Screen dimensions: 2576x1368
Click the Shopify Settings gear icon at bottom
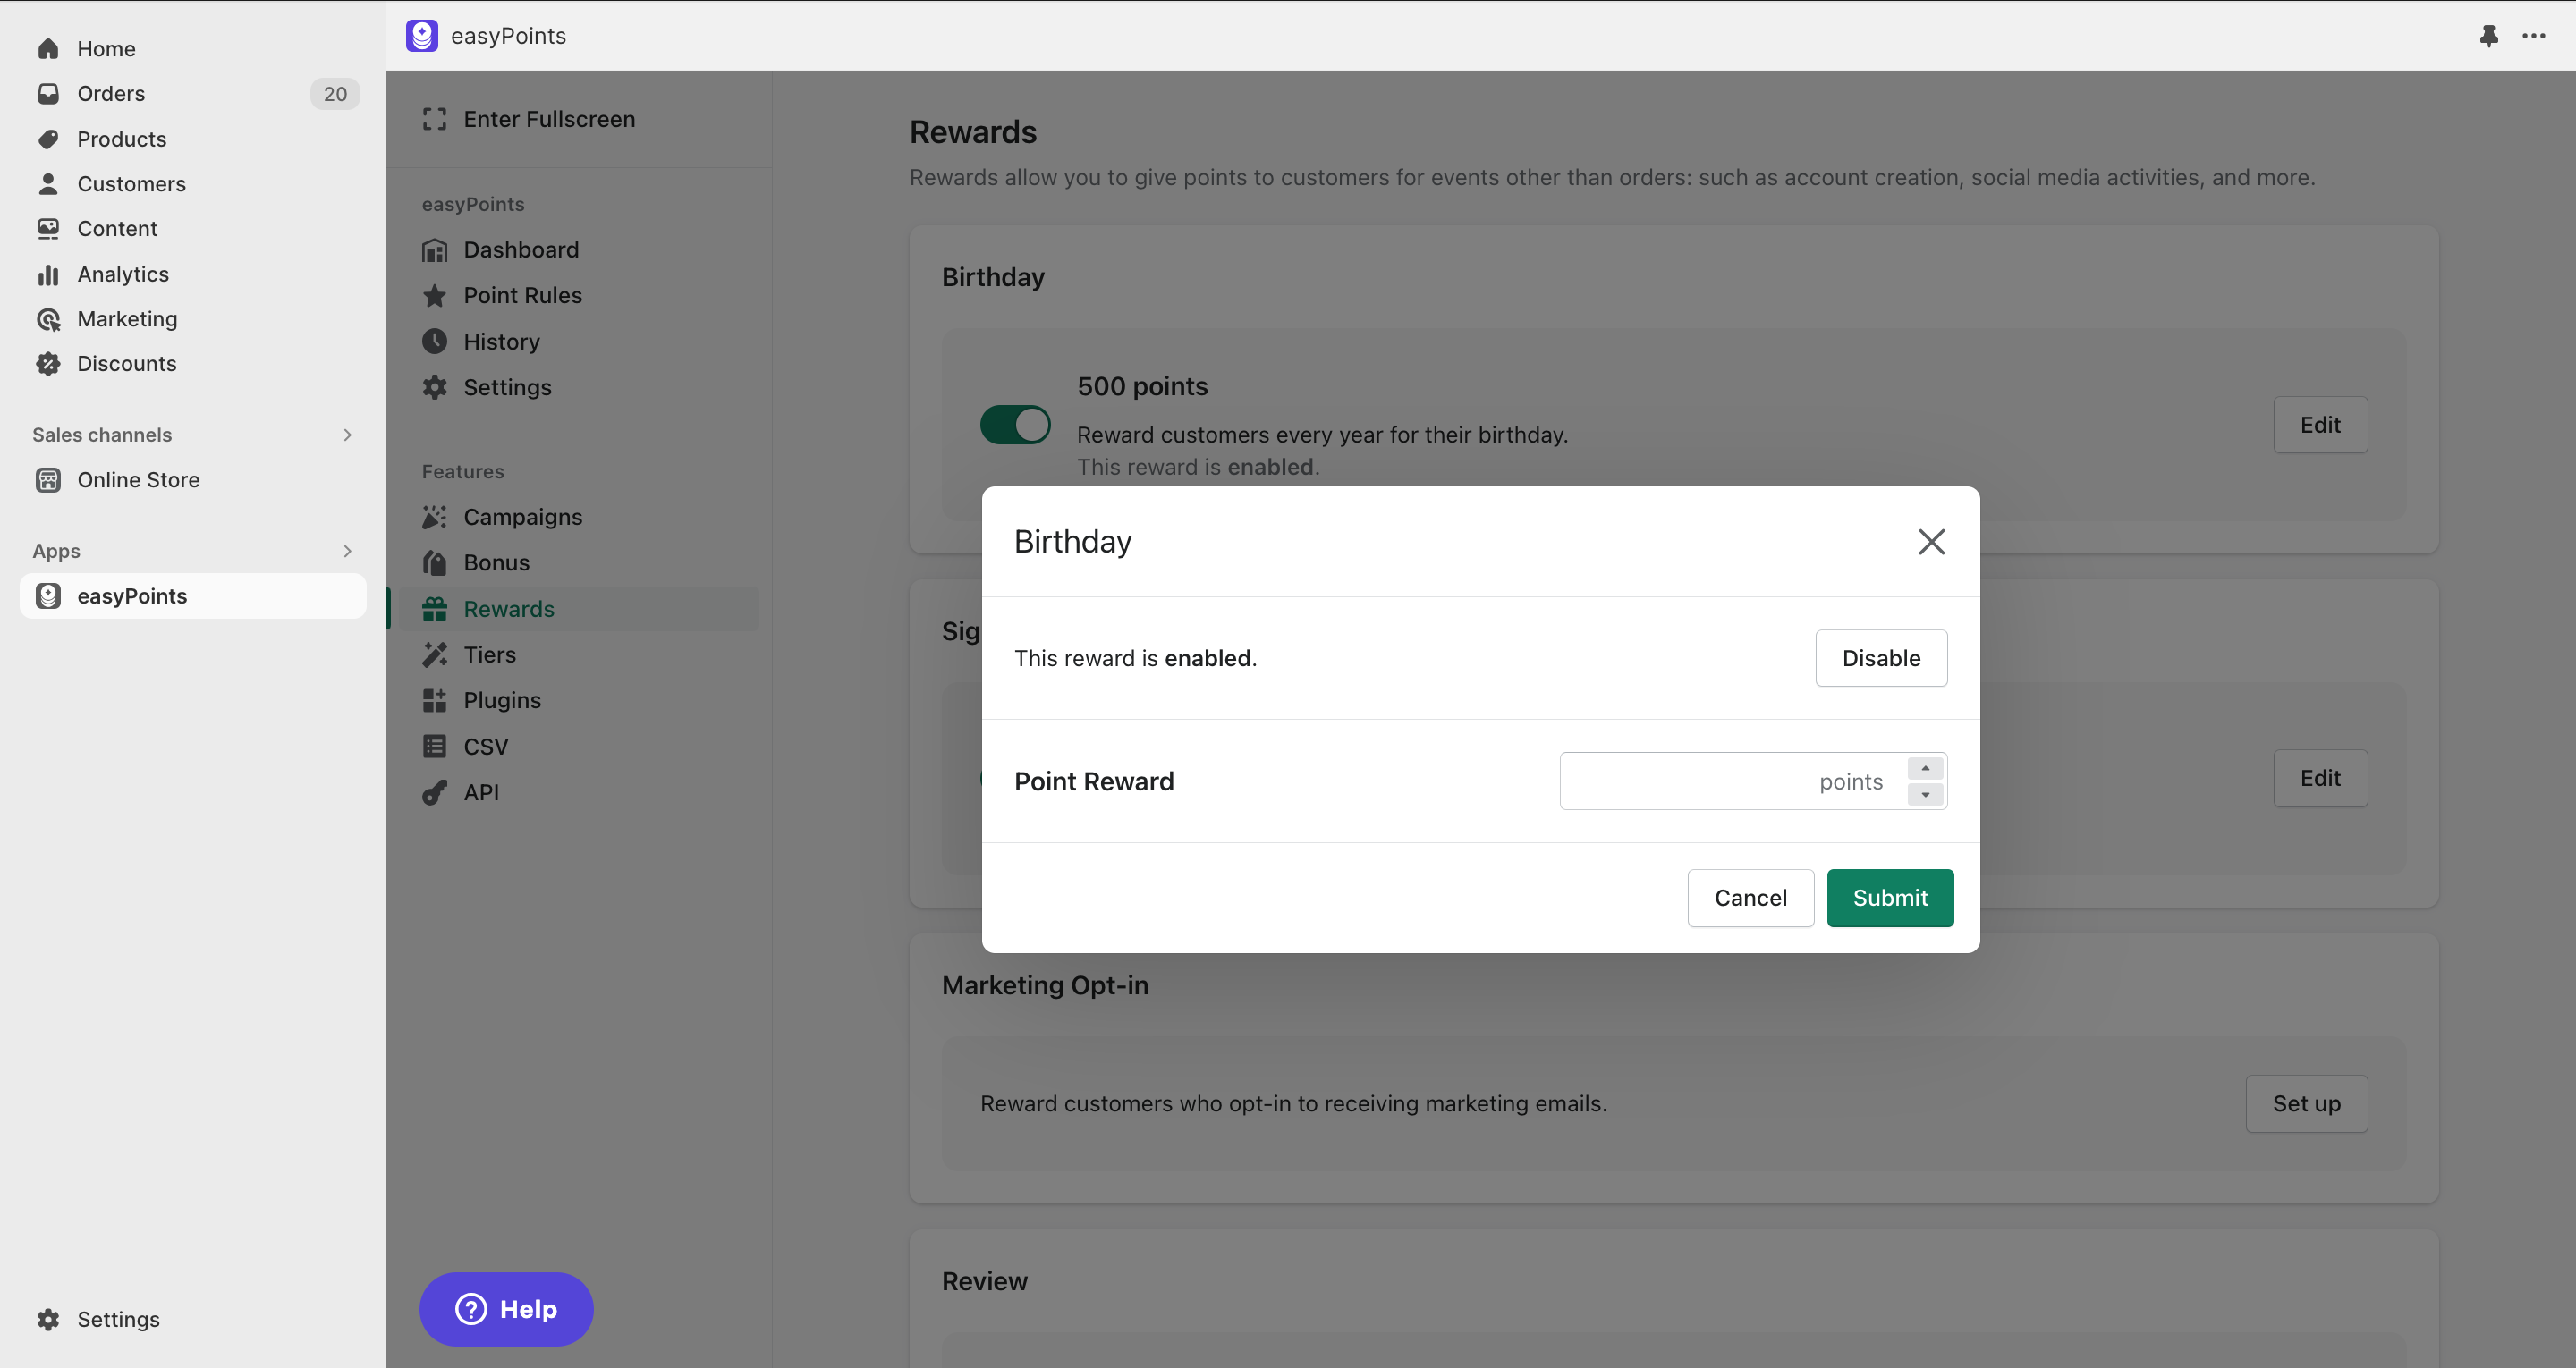pos(48,1319)
